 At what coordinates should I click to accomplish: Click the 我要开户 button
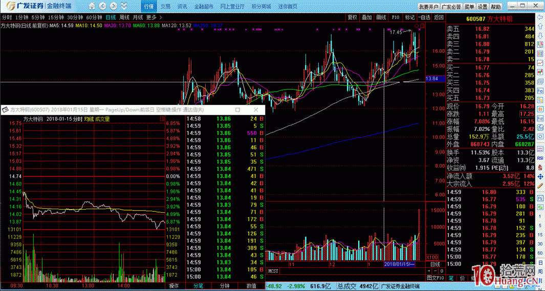coord(428,7)
